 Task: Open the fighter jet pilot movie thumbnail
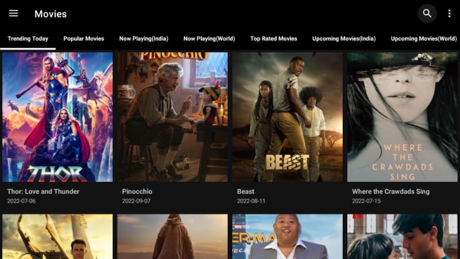[57, 237]
